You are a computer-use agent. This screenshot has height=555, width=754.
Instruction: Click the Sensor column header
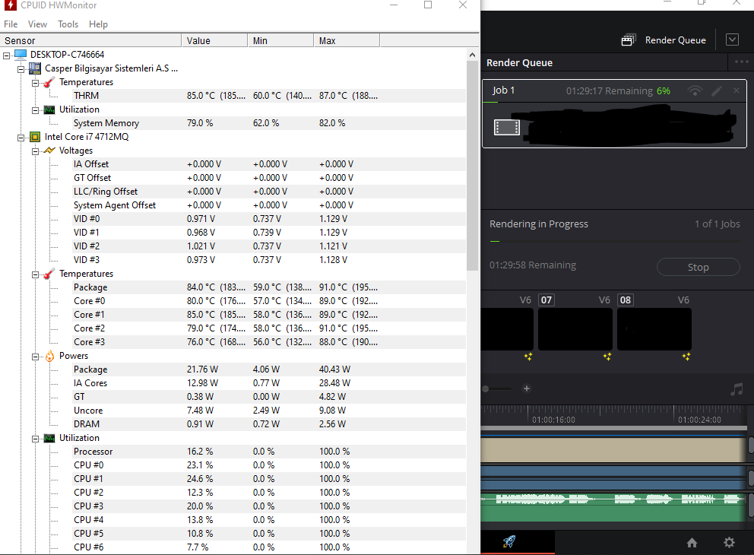[90, 40]
